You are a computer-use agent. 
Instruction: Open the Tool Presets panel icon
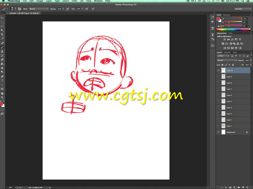click(x=213, y=45)
